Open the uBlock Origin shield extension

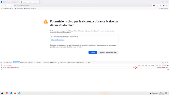154,6
